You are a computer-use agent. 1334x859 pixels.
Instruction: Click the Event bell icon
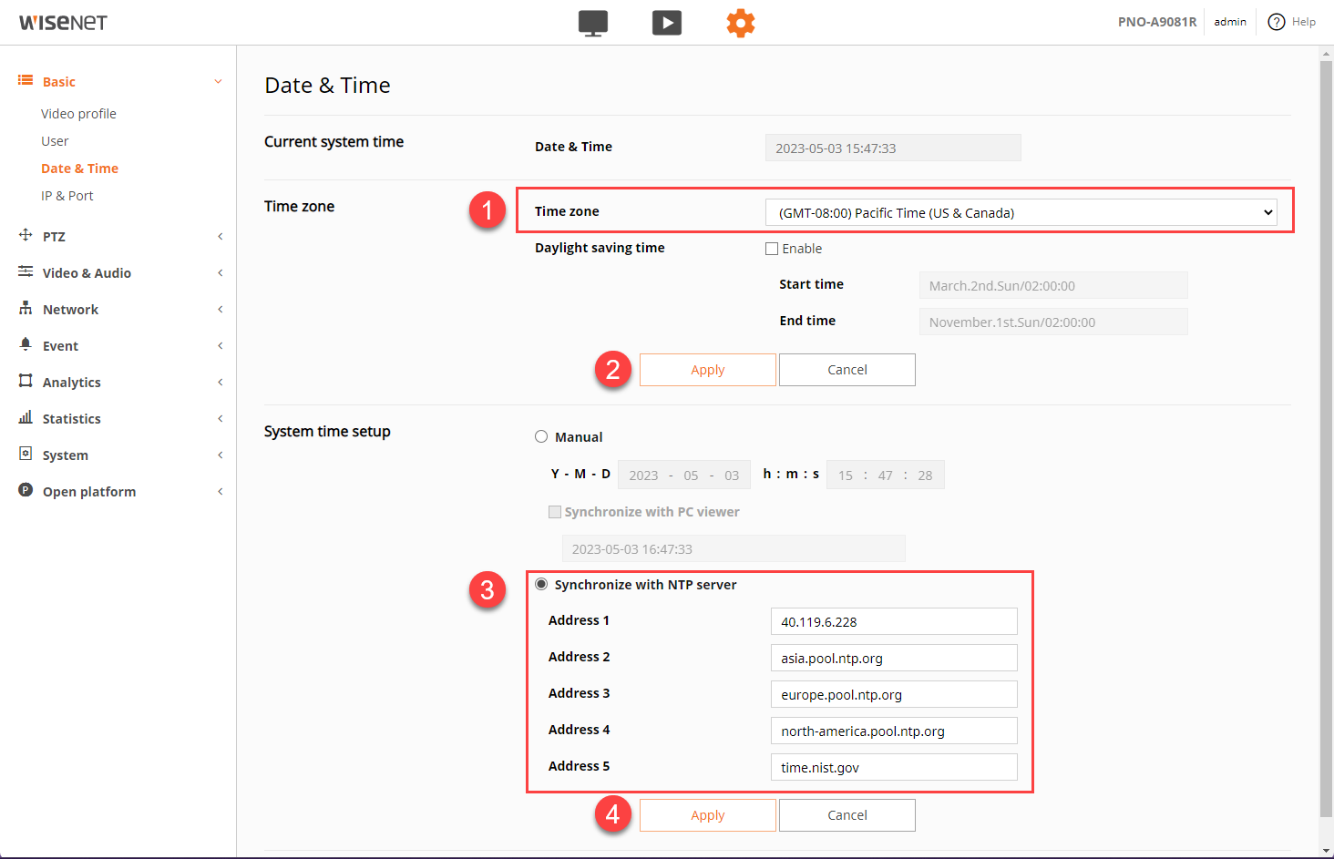(26, 345)
